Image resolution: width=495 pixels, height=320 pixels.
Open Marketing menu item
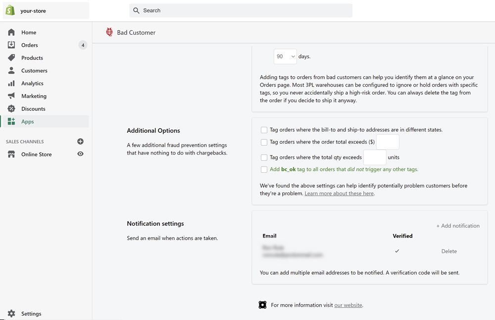[x=34, y=96]
